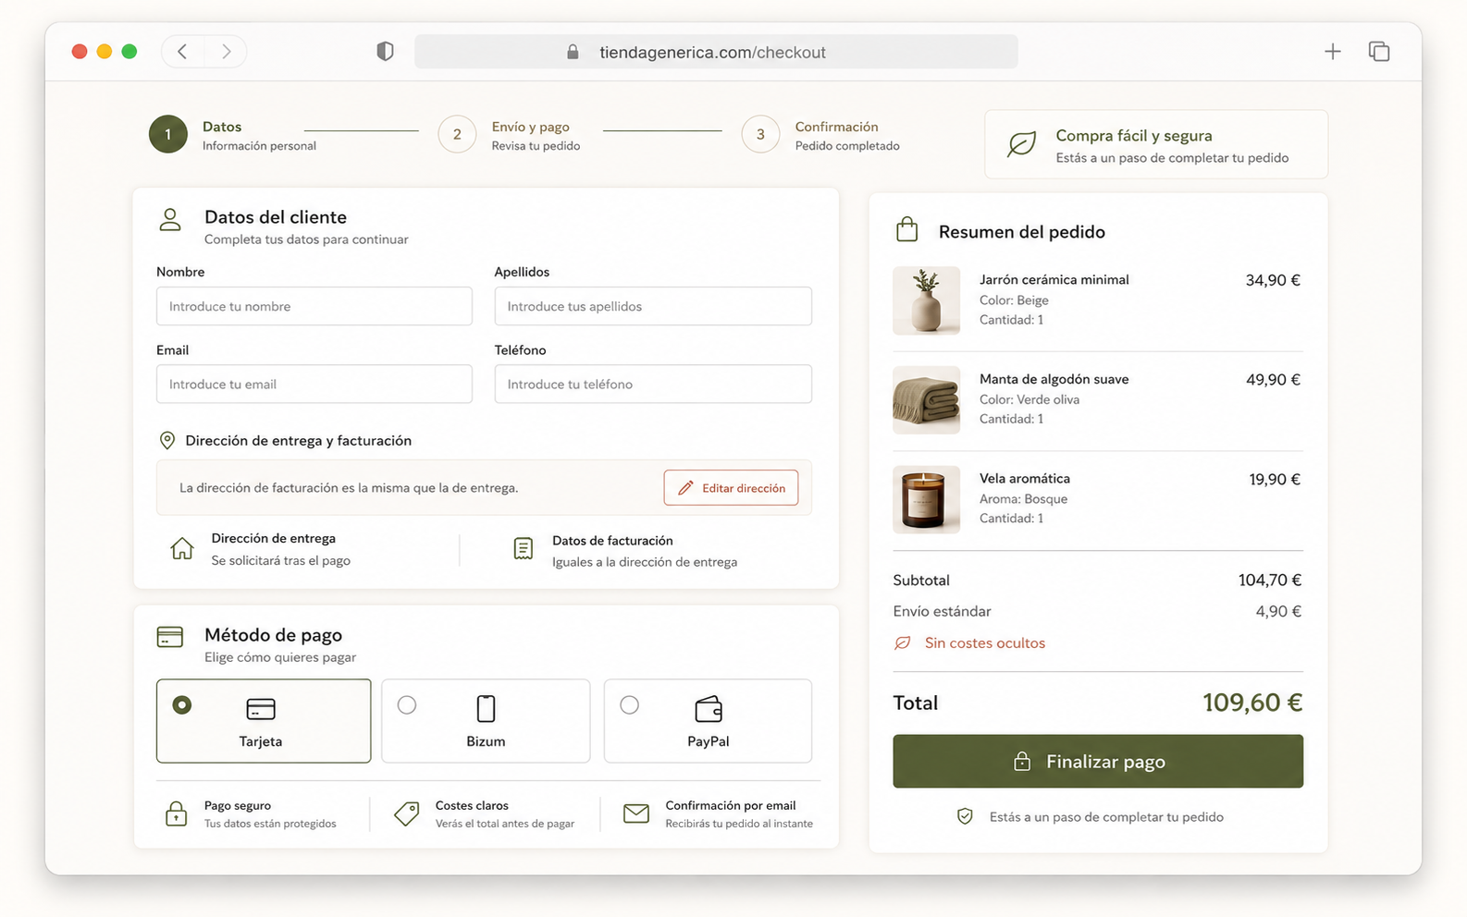Image resolution: width=1467 pixels, height=917 pixels.
Task: Click the subtotal value 104,70 €
Action: pyautogui.click(x=1270, y=581)
